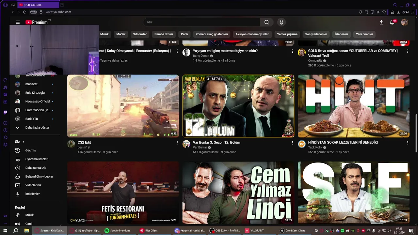The height and width of the screenshot is (235, 418).
Task: Reload the page in the browser
Action: point(24,12)
